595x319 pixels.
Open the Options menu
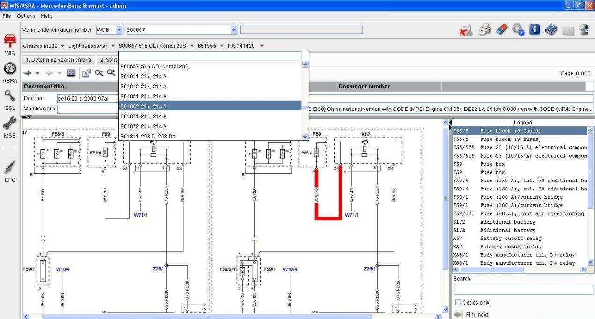pos(26,16)
